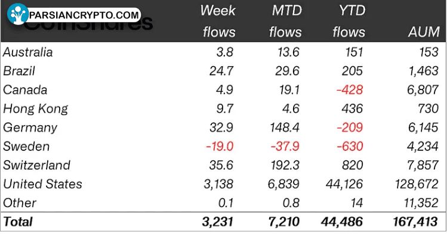Viewport: 447px width, 244px height.
Task: Select the YTD flows column header
Action: 349,21
